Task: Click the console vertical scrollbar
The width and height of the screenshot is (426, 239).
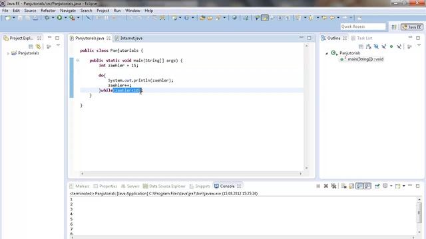Action: (419, 215)
